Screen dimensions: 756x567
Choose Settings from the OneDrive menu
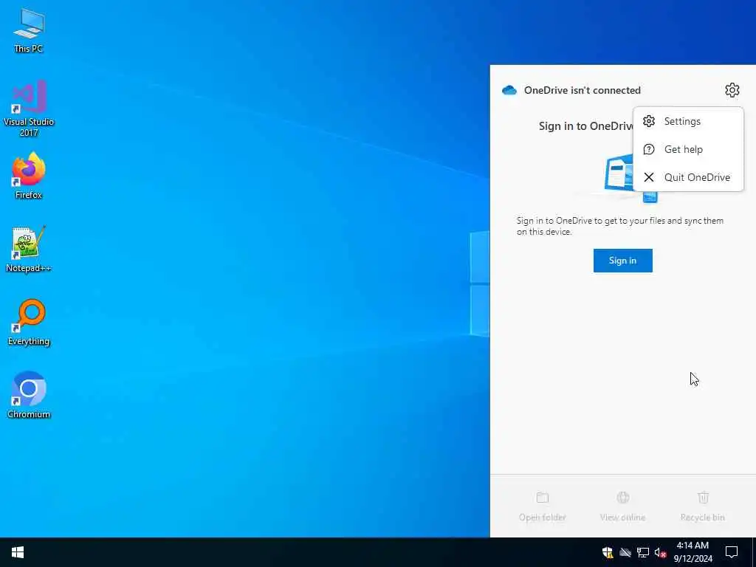(688, 122)
